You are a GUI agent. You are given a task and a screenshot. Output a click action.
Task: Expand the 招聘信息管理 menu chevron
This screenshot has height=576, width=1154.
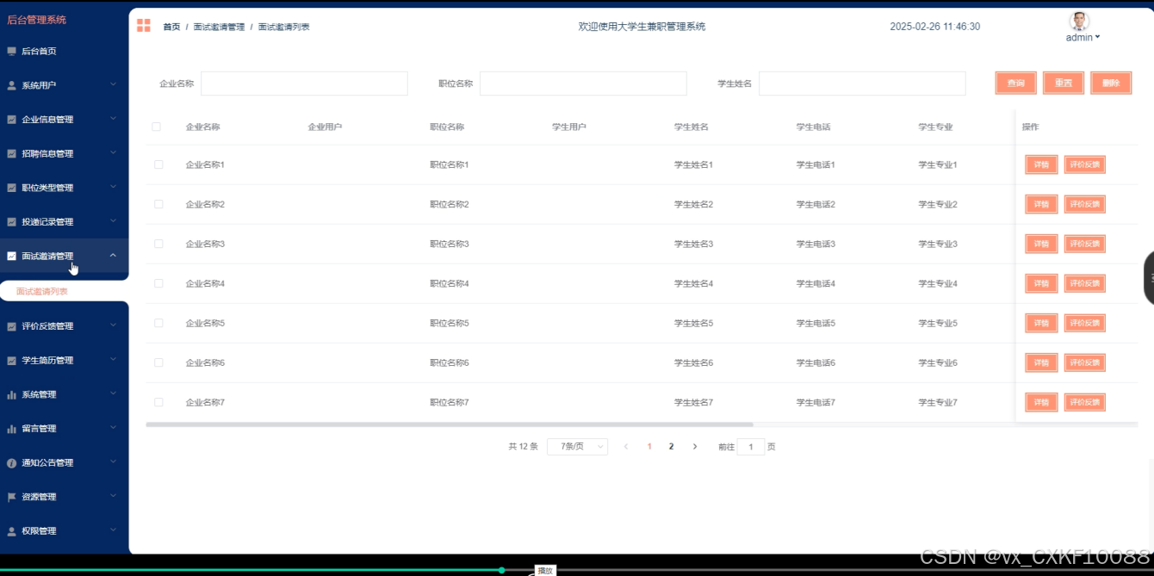pos(113,153)
